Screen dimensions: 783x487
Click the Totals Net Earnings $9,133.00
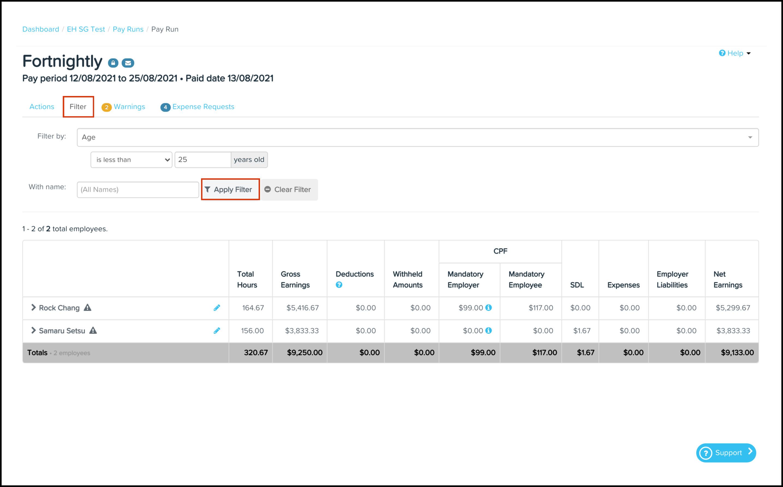737,353
